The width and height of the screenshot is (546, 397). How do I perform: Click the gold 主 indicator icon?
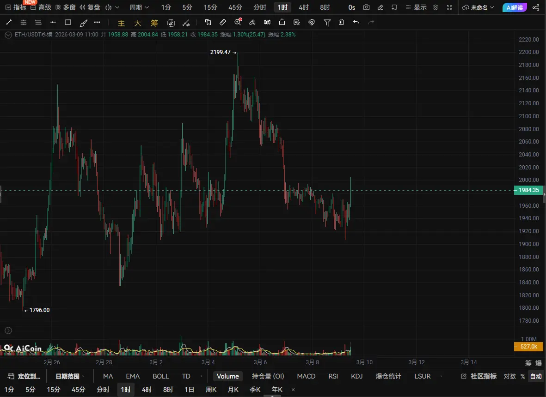(x=121, y=23)
